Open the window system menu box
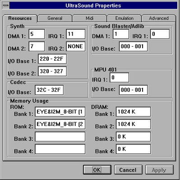 pos(6,5)
